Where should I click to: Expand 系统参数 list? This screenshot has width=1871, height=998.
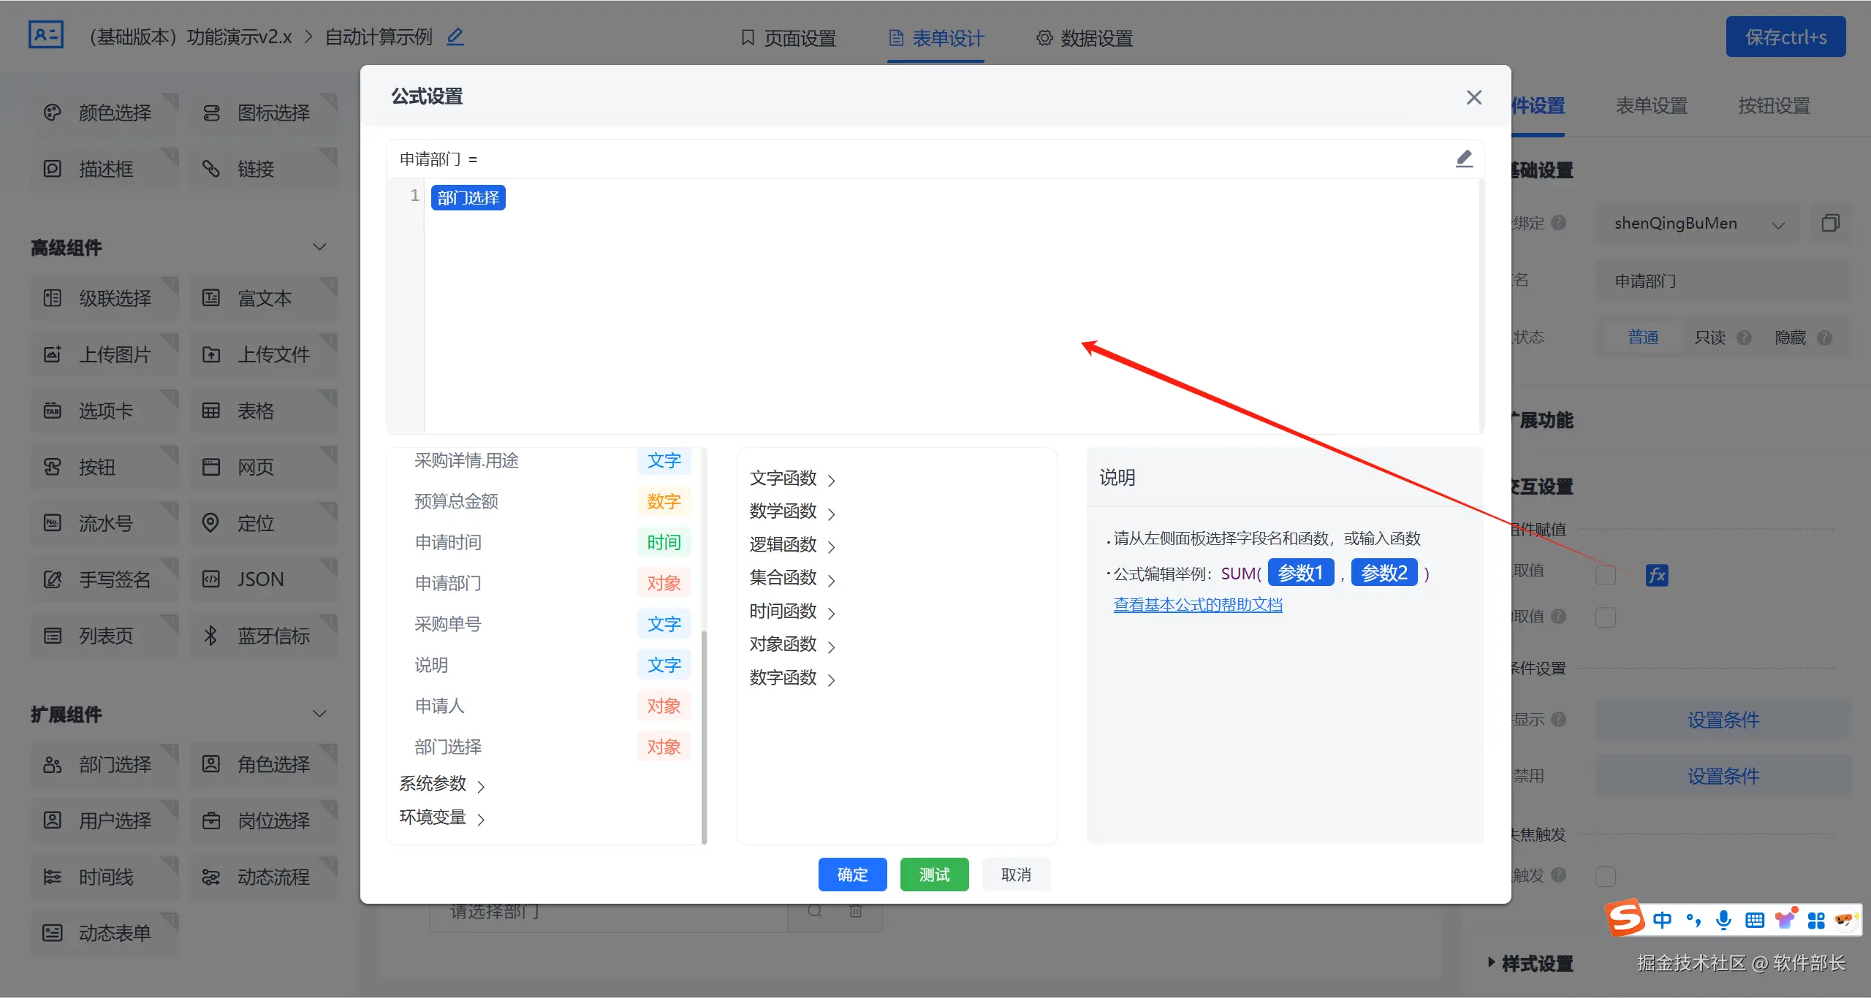click(x=442, y=784)
